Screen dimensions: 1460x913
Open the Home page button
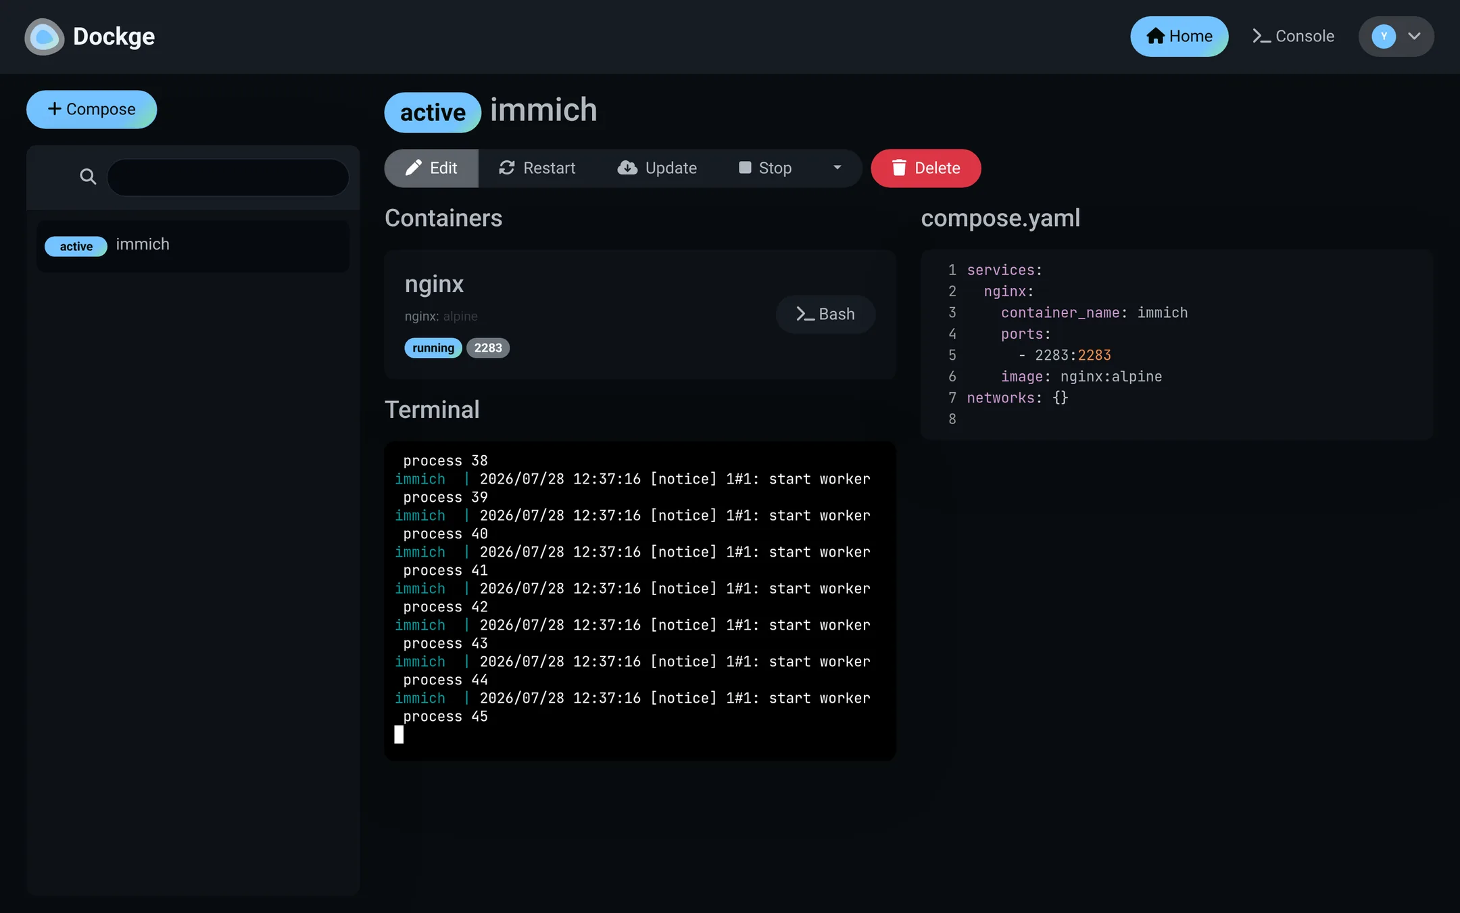[x=1179, y=37]
